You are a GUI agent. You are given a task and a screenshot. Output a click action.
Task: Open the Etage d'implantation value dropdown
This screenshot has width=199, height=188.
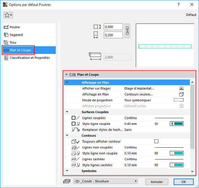point(139,88)
